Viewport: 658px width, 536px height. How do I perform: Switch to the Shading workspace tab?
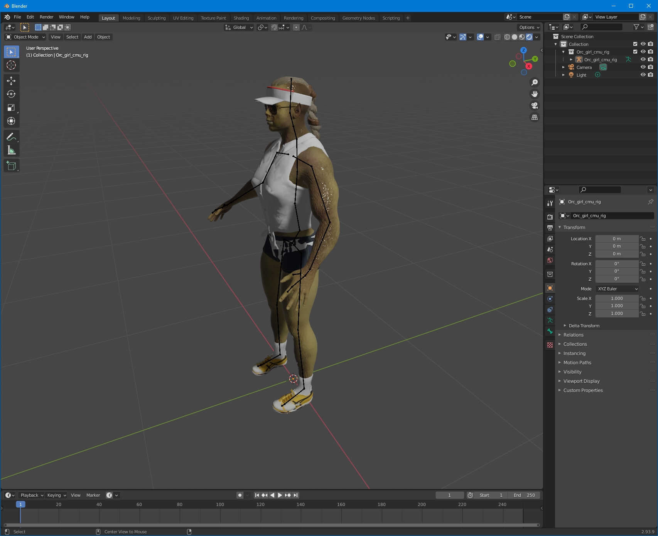[241, 18]
